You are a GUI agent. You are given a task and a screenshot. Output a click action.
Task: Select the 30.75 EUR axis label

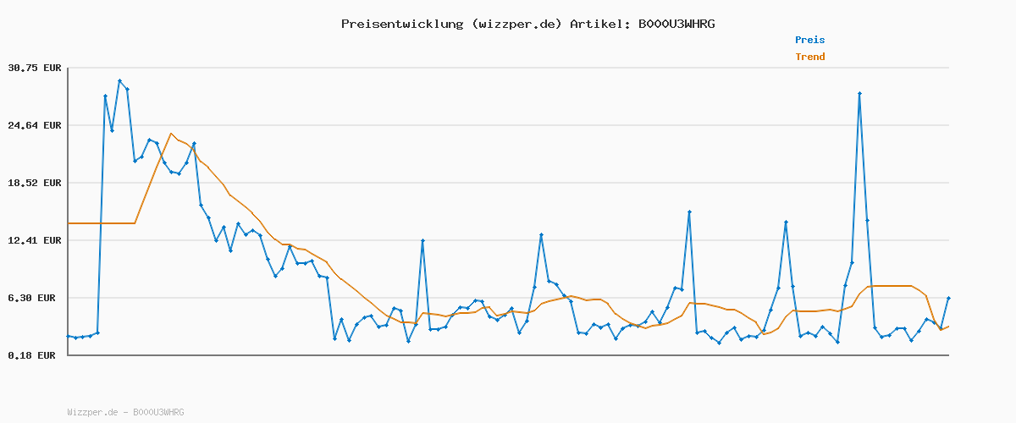35,68
